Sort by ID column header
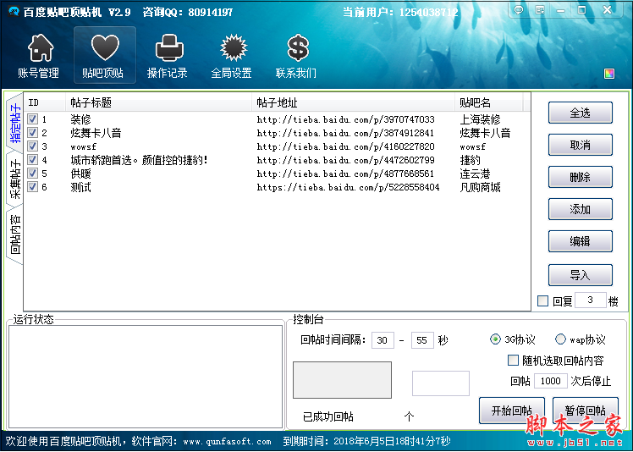 pos(44,102)
